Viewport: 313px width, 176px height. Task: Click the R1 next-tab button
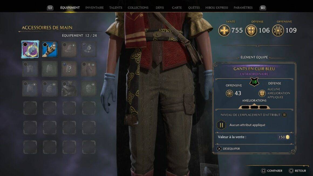click(x=263, y=8)
